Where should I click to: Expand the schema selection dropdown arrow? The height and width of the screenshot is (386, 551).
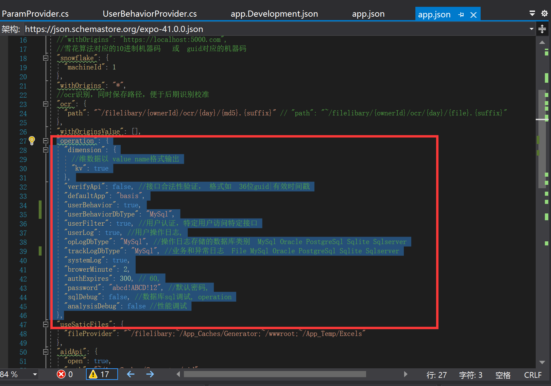[x=531, y=29]
